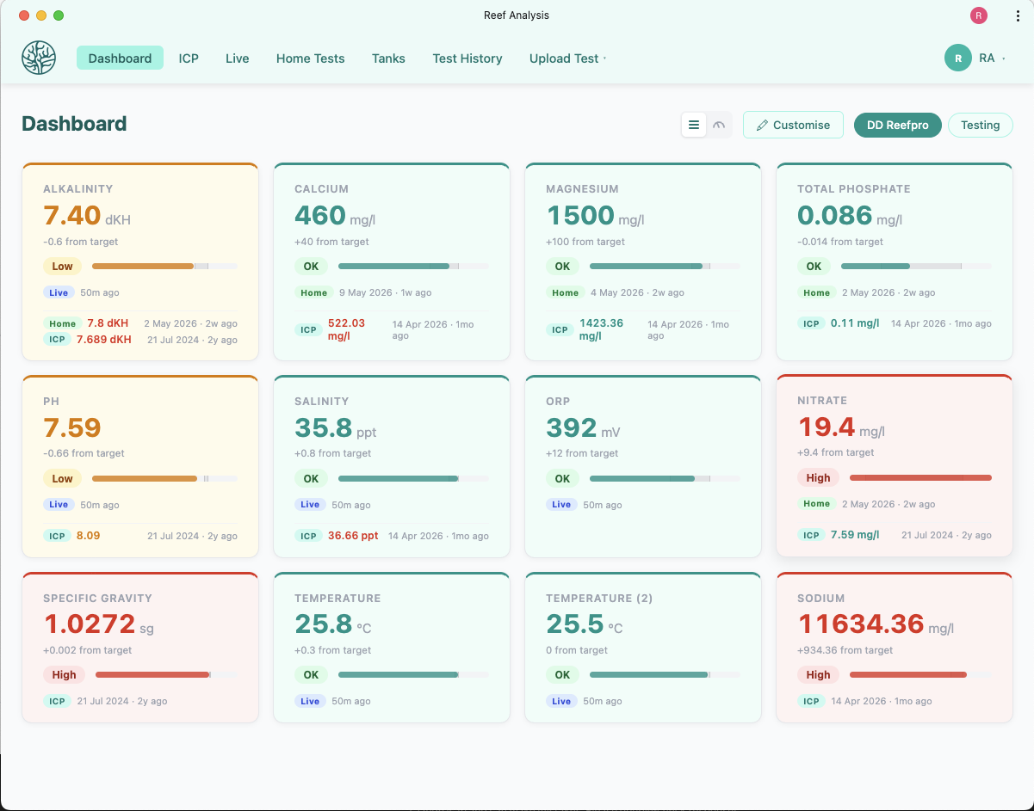Viewport: 1034px width, 811px height.
Task: Click the Customise button
Action: pyautogui.click(x=793, y=125)
